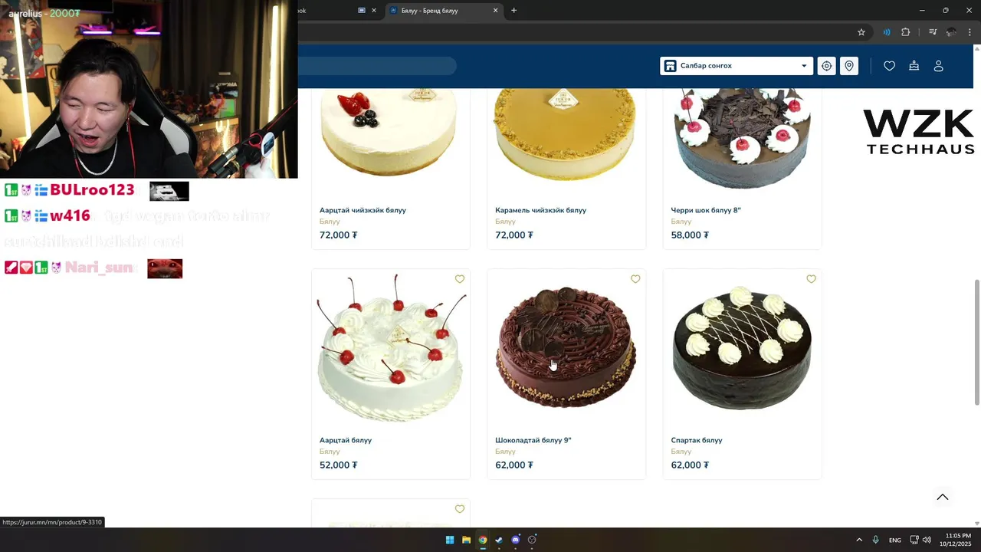Bookmark this page with the star icon
The width and height of the screenshot is (981, 552).
861,32
